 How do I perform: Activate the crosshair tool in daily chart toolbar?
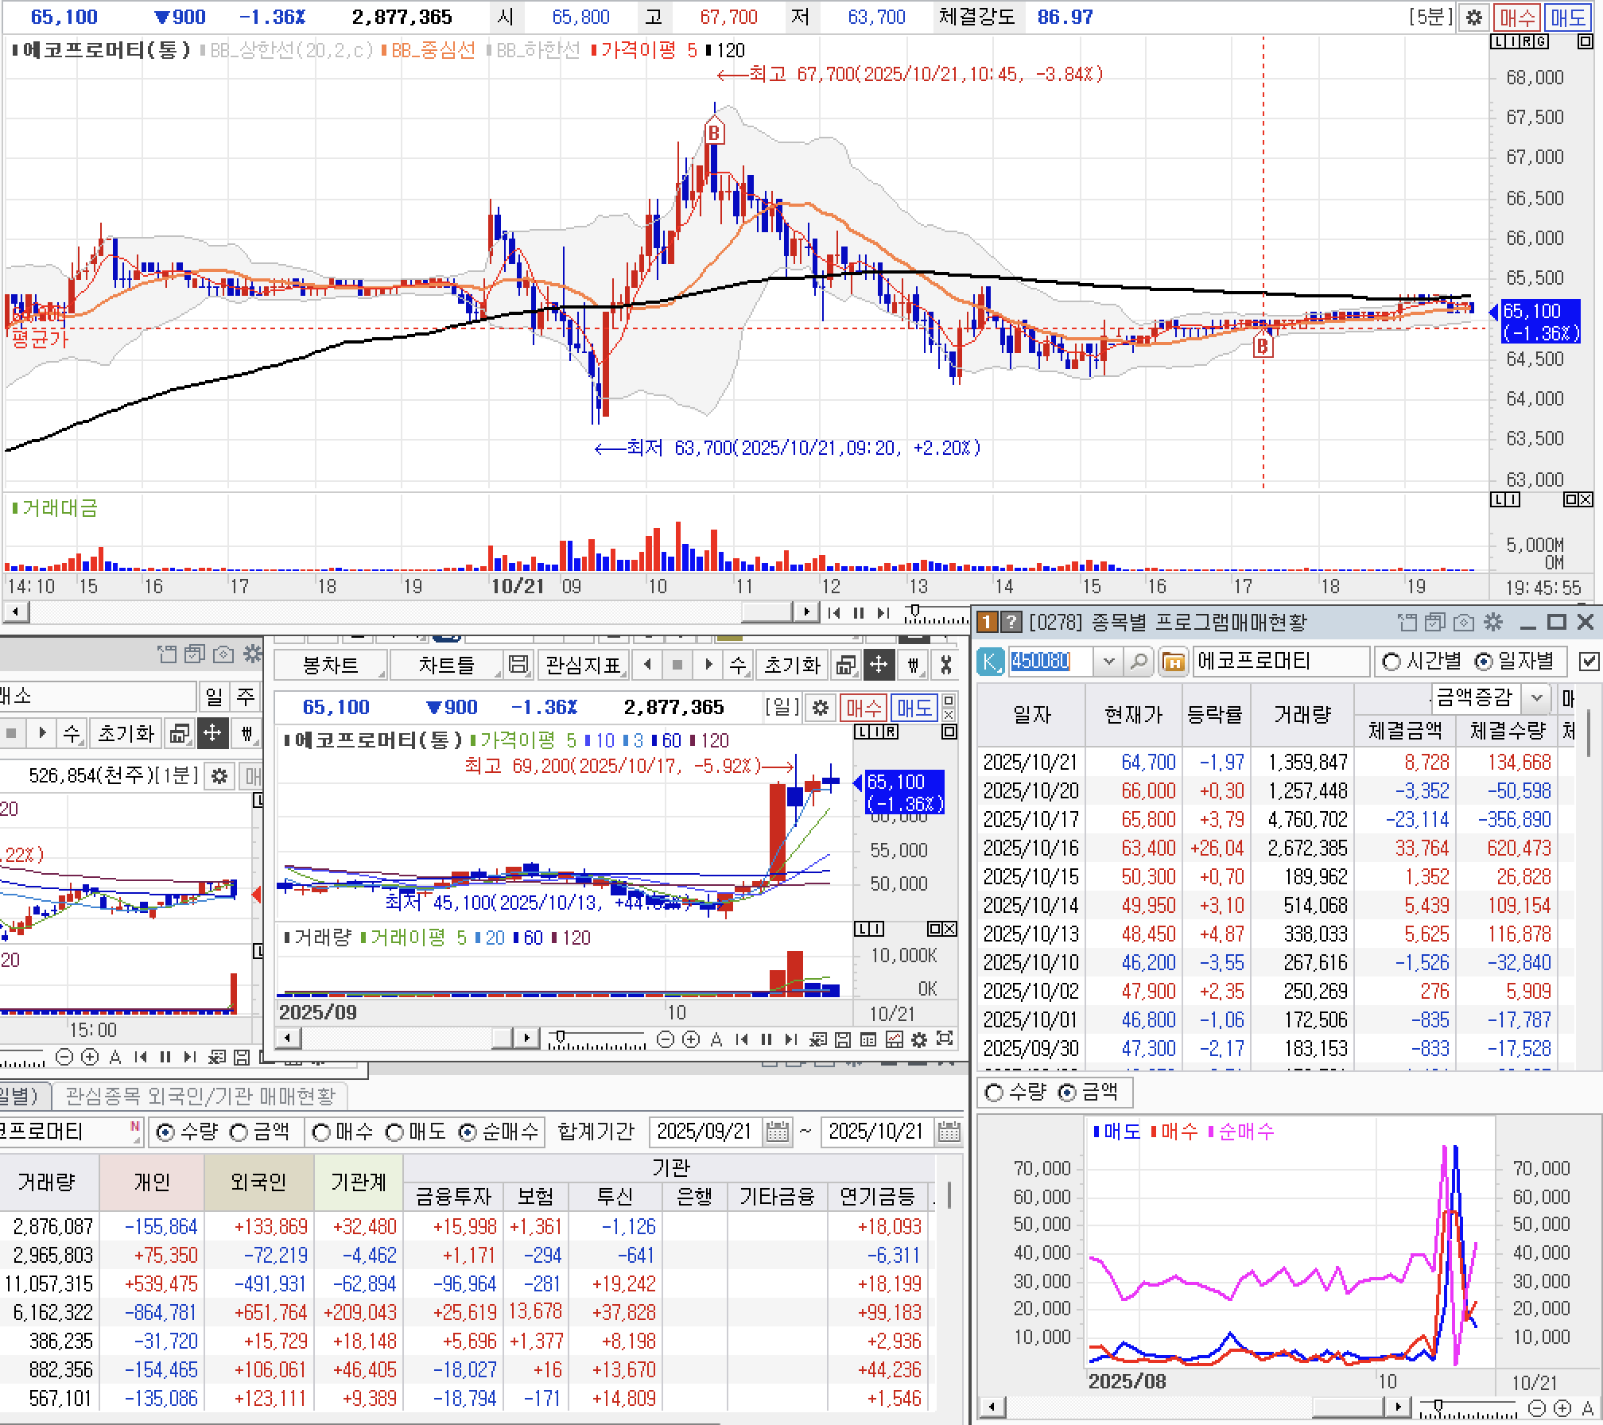pyautogui.click(x=879, y=665)
